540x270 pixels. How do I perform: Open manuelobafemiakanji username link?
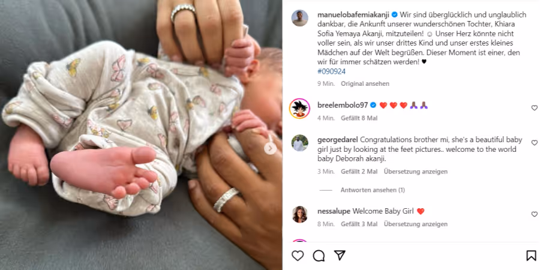click(x=353, y=15)
